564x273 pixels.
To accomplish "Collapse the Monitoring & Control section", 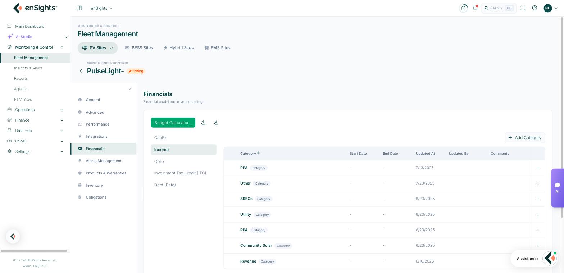I will (62, 47).
